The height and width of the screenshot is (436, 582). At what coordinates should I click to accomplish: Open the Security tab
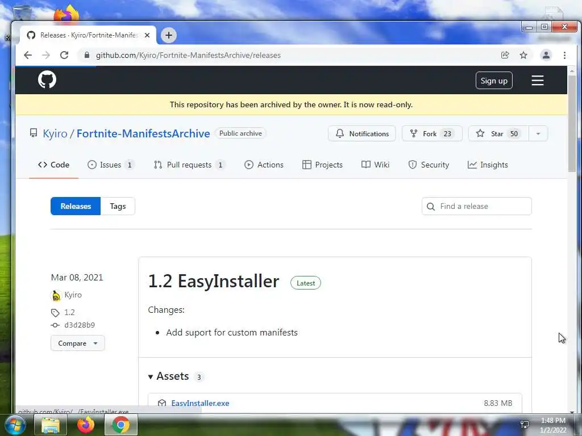pos(429,165)
